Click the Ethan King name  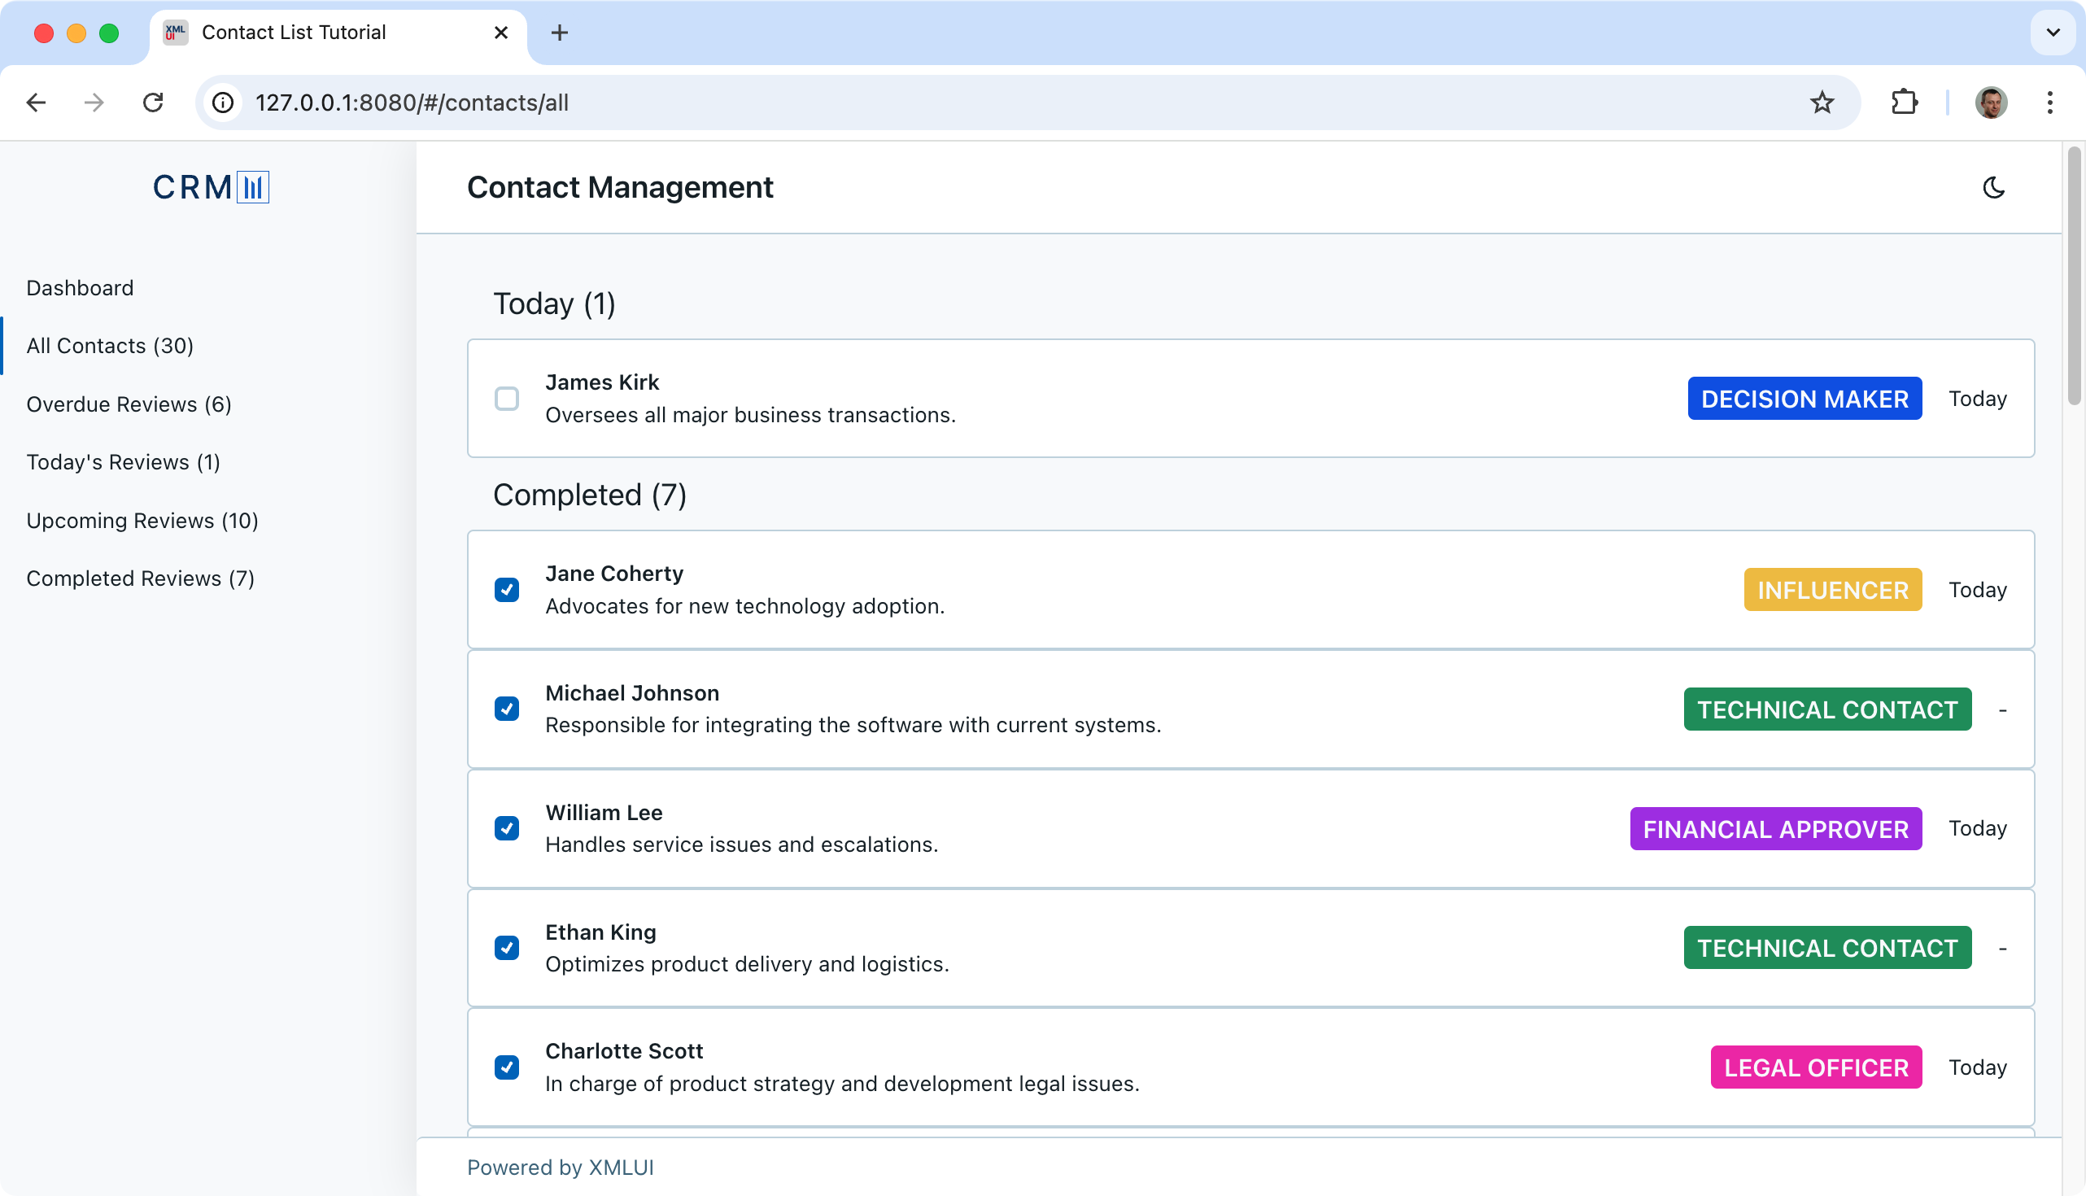[600, 932]
